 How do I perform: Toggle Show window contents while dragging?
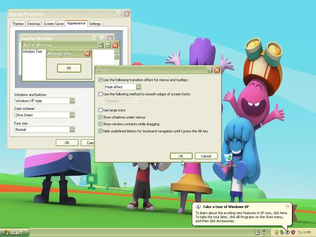[x=100, y=124]
